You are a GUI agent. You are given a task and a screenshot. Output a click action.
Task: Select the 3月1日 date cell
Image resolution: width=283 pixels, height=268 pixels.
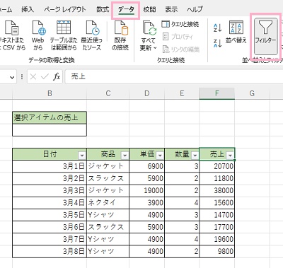tap(50, 166)
